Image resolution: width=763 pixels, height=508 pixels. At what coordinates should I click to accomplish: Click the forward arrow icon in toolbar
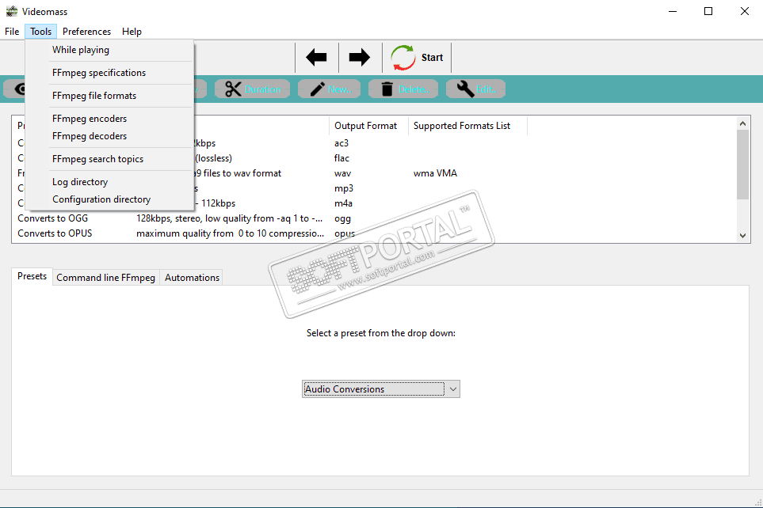[x=360, y=57]
